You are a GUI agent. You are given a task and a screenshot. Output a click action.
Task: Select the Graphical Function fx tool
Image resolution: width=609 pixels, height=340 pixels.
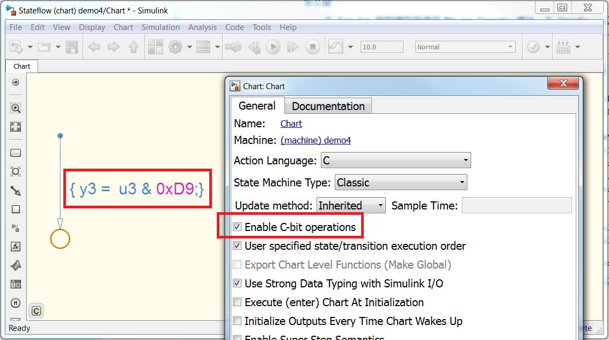16,246
